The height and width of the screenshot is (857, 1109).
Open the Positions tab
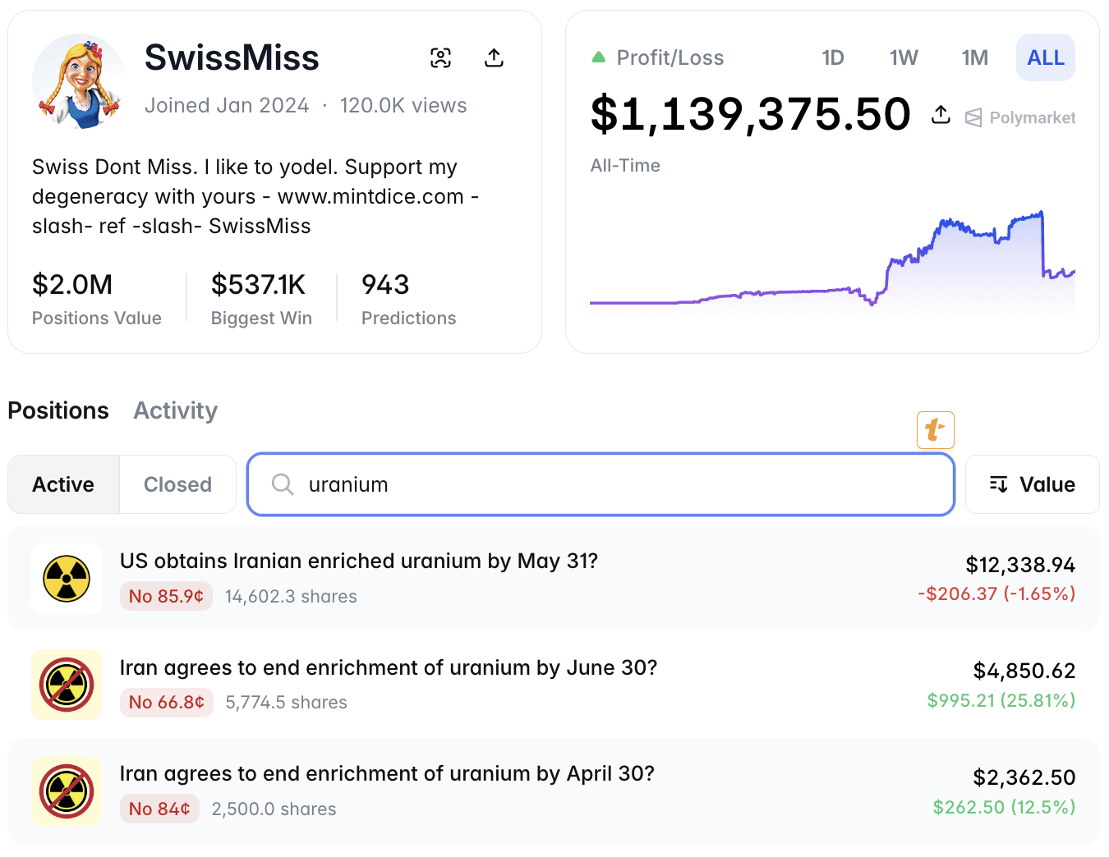tap(58, 410)
